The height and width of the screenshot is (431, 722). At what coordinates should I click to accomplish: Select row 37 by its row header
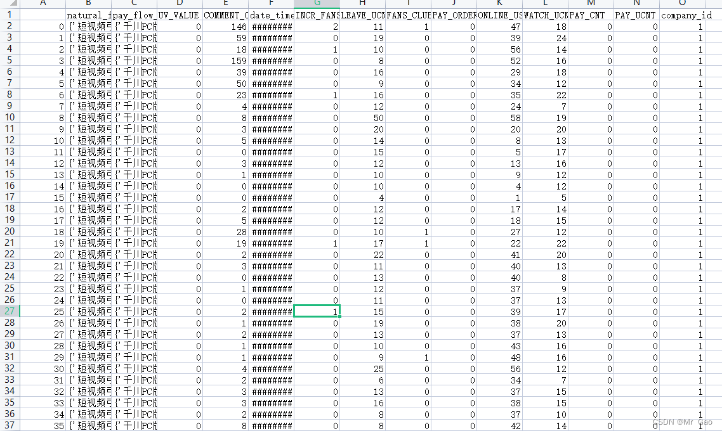coord(10,425)
